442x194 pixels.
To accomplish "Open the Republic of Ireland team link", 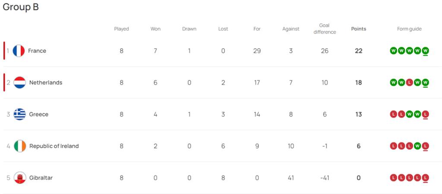I will click(x=54, y=146).
